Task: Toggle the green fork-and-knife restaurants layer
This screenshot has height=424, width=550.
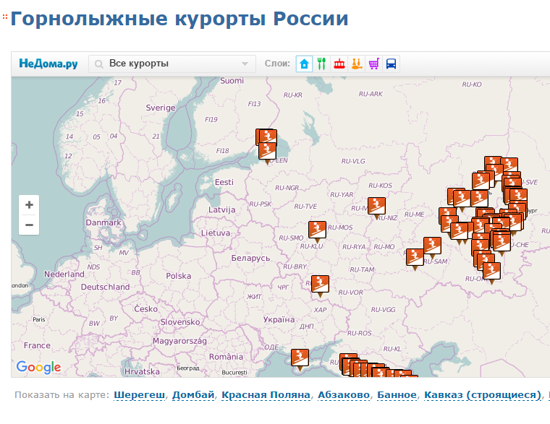Action: click(321, 64)
